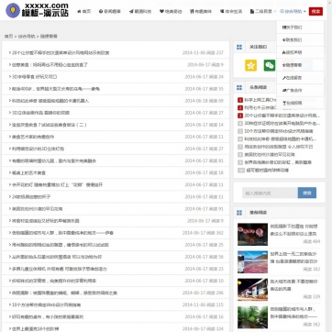Click the '阅读 10' text in the article list
Screen dimensions: 332x332
click(x=216, y=281)
